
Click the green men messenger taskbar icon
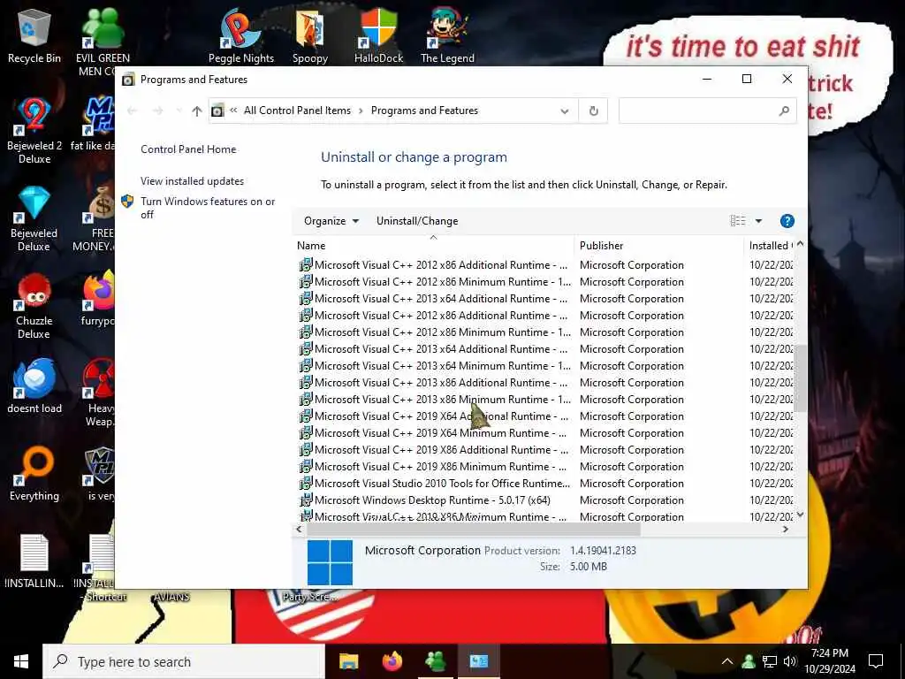435,661
